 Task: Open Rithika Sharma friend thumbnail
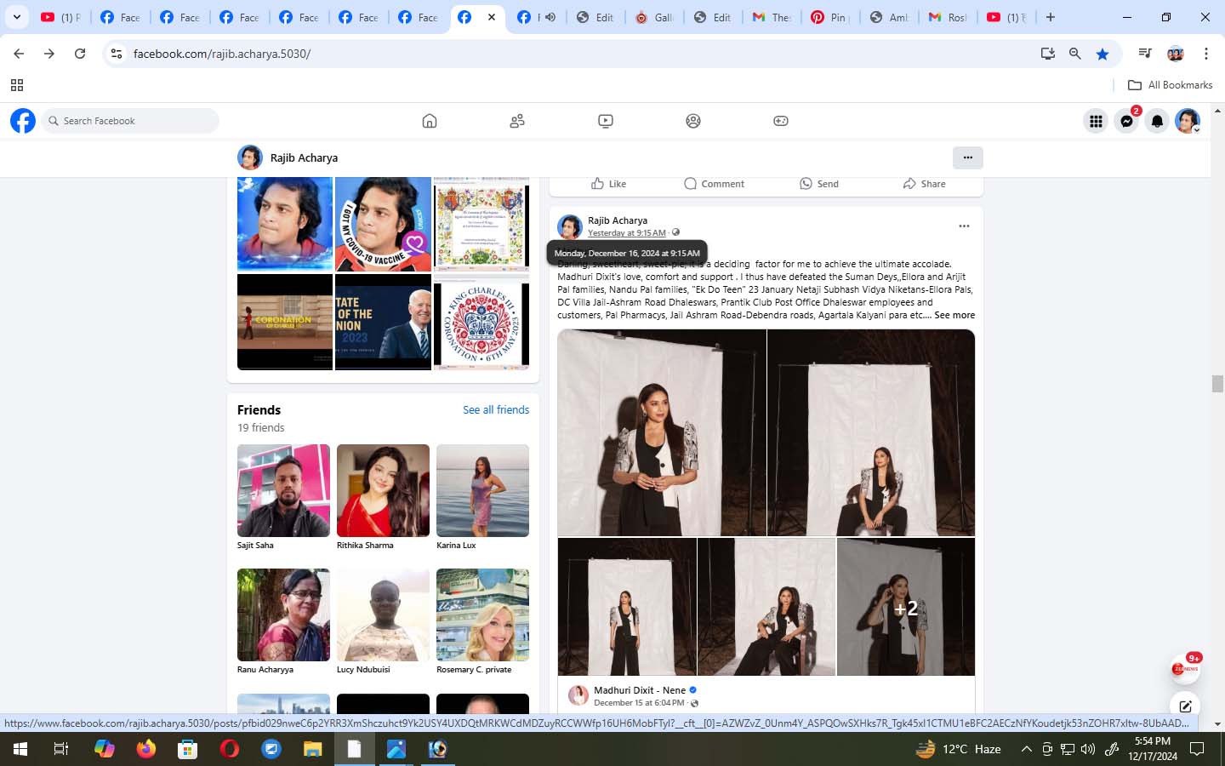(383, 490)
